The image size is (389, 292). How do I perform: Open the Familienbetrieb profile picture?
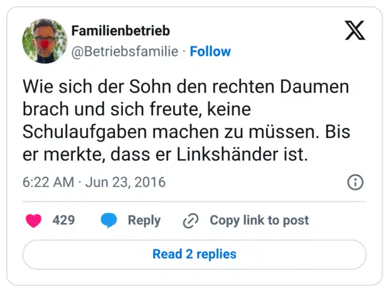[x=45, y=41]
